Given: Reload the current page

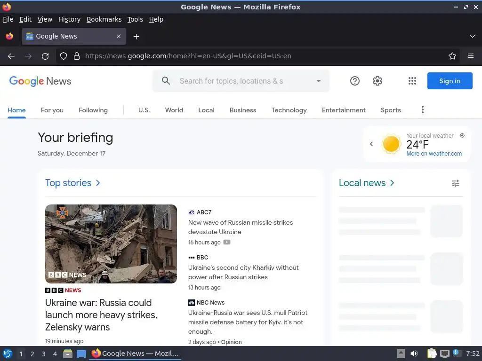Looking at the screenshot, I should 45,56.
